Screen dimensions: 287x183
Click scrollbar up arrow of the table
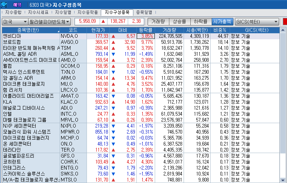pos(283,30)
